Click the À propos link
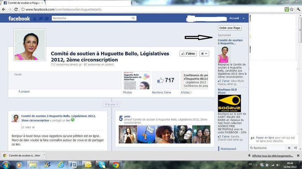Image resolution: width=302 pixels, height=169 pixels. (x=24, y=92)
